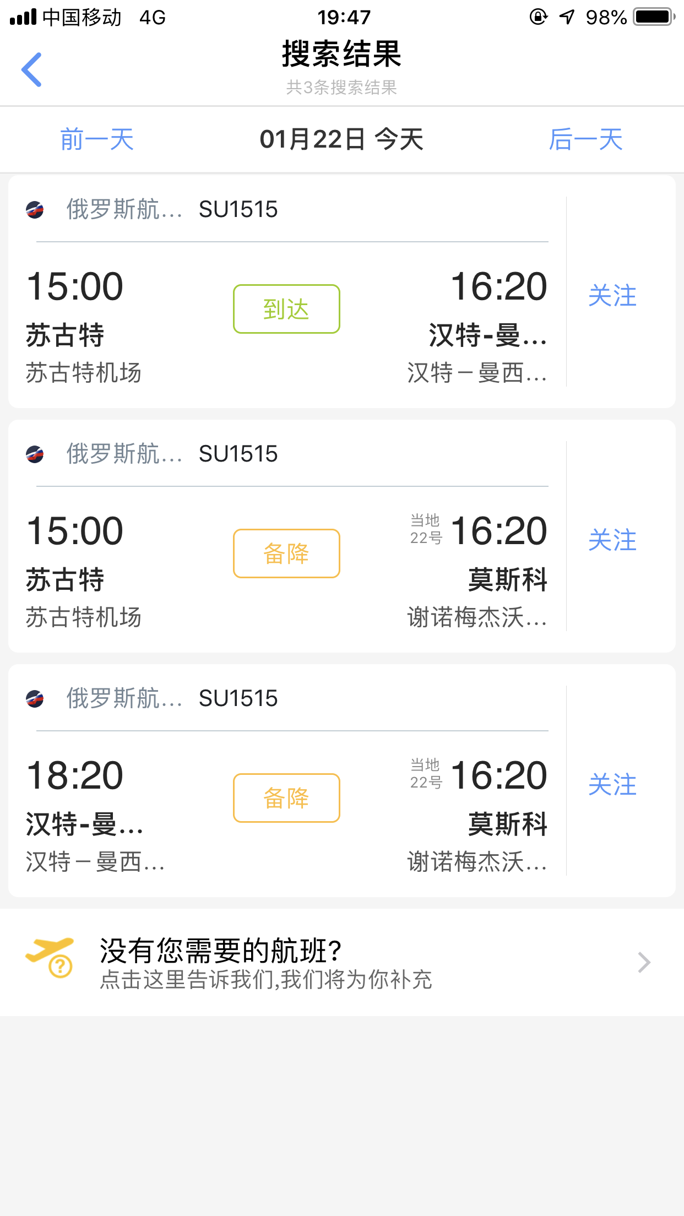
Task: Follow the first SU1515 flight (关注)
Action: coord(612,296)
